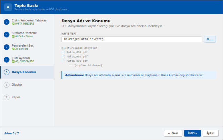
Task: Open the Çizim Penceresi Tabakası step
Action: tap(27, 22)
